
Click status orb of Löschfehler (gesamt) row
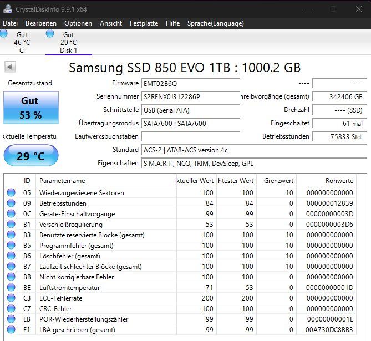[x=11, y=256]
